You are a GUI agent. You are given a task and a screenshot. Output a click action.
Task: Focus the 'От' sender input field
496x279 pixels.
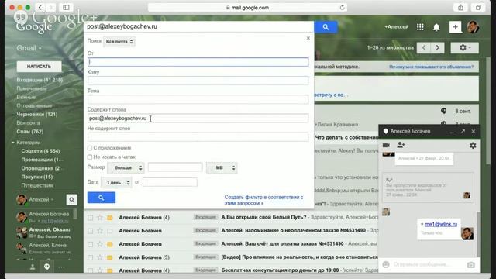(x=198, y=62)
